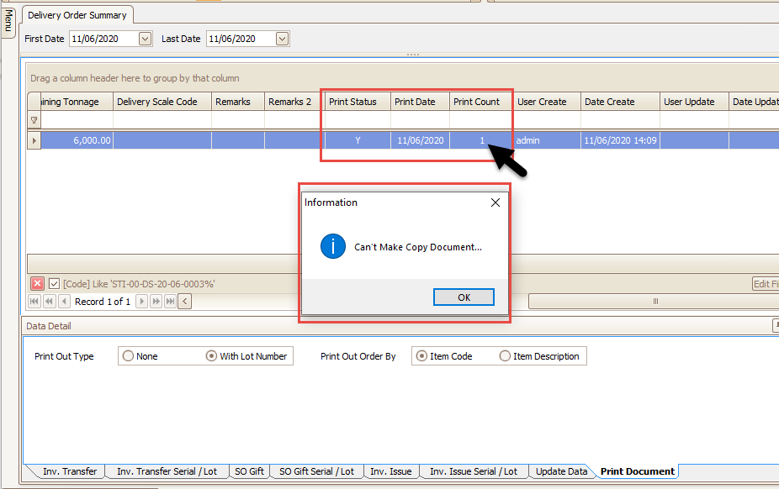Select Item Code order option
The height and width of the screenshot is (489, 779).
pyautogui.click(x=444, y=356)
